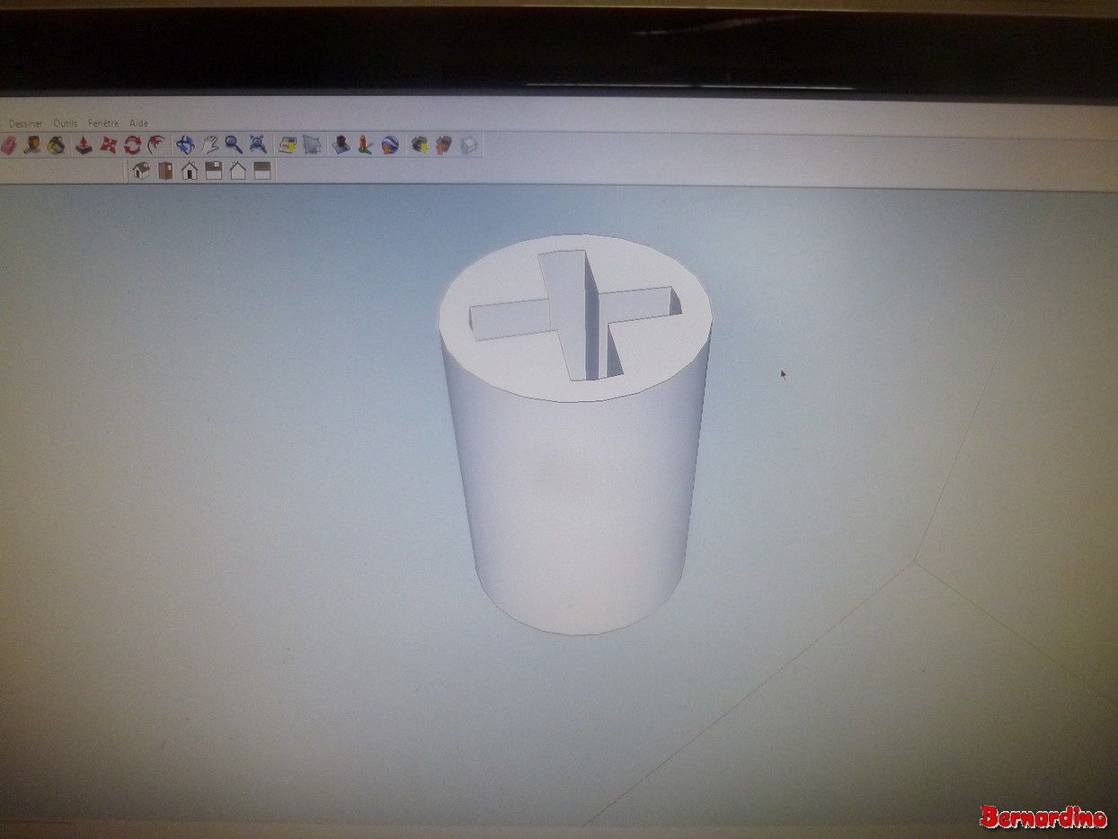Select the Eraser tool
The height and width of the screenshot is (839, 1118).
click(8, 145)
